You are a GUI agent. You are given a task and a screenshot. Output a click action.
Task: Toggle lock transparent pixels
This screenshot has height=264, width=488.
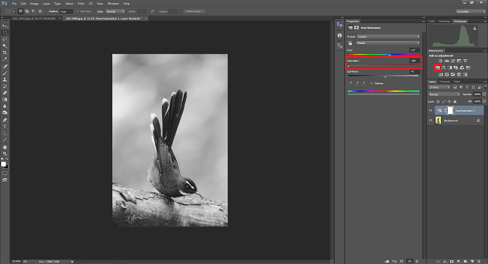438,101
